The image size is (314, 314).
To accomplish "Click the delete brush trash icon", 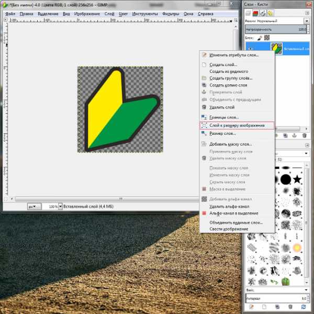I will (290, 307).
